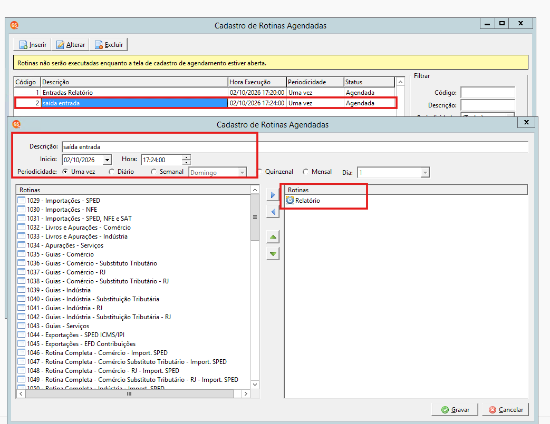Click the Cancelar button
The image size is (550, 424).
[506, 410]
